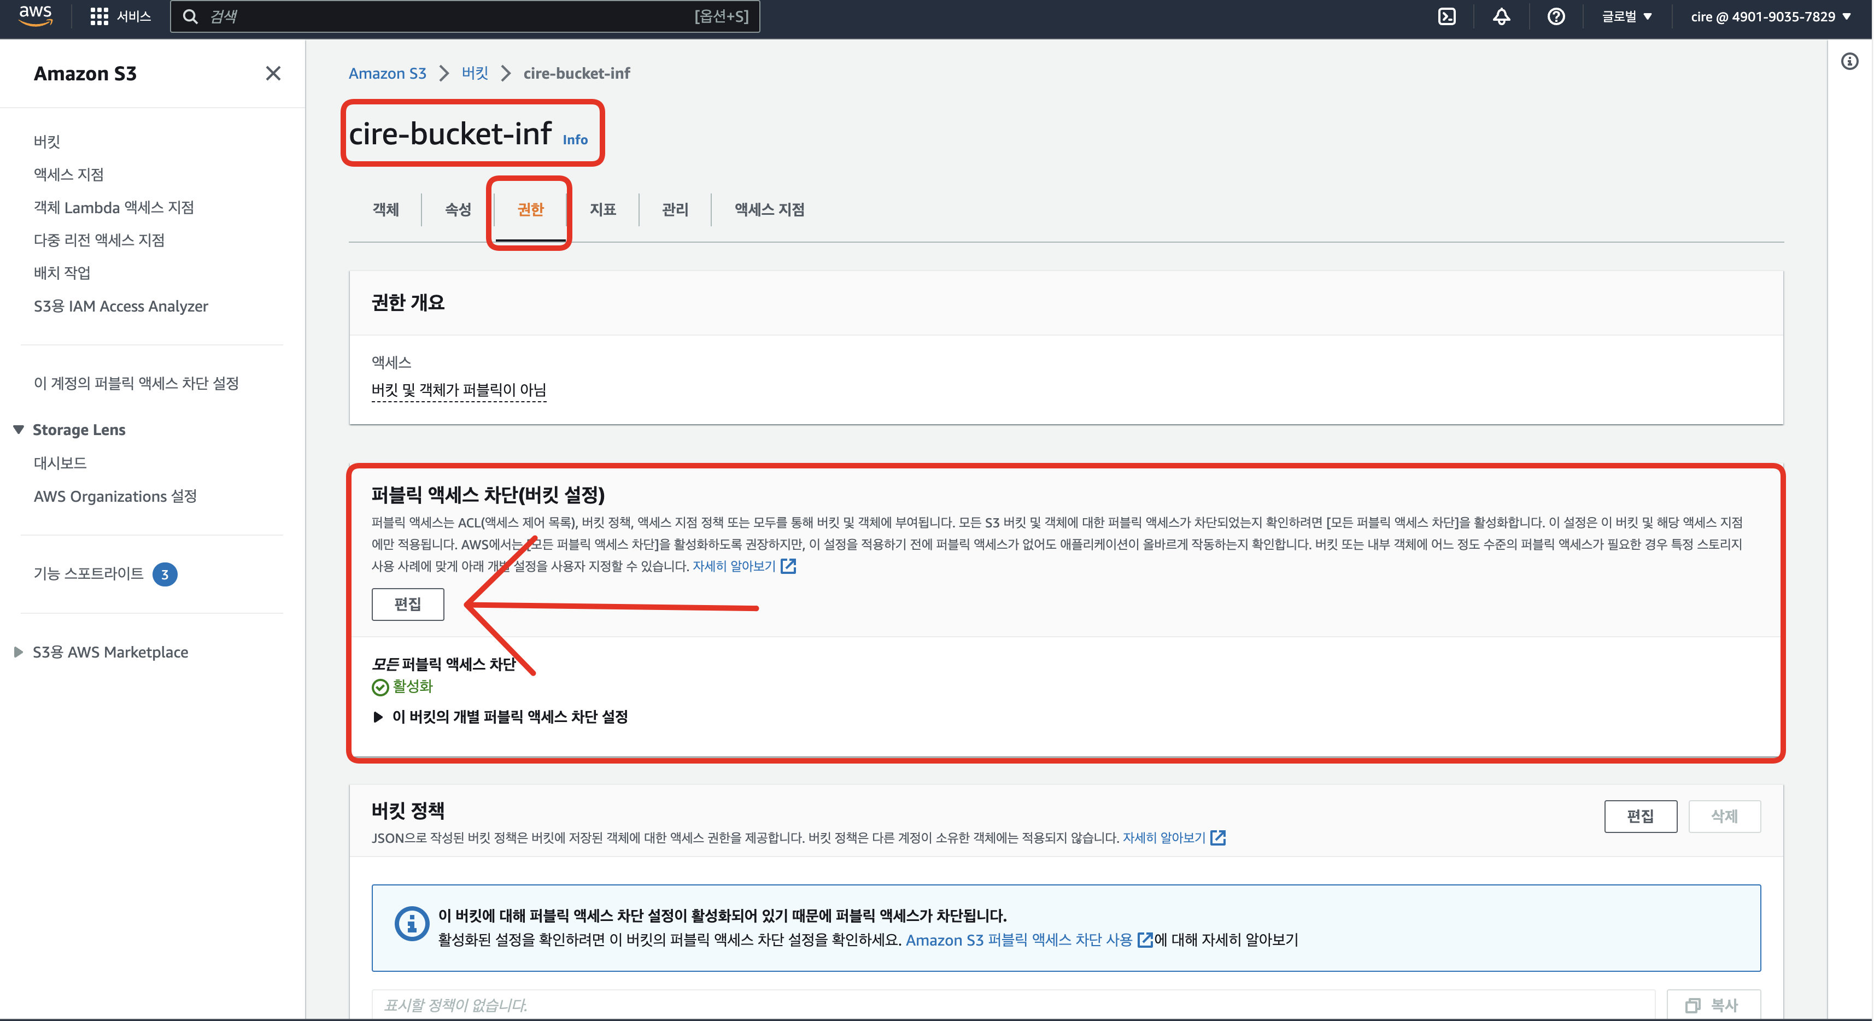Click 편집 under public access block
This screenshot has width=1874, height=1021.
tap(408, 605)
